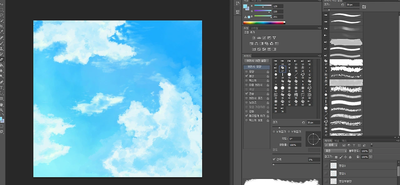
Task: Select the Hue/Saturation adjustment icon
Action: click(252, 43)
